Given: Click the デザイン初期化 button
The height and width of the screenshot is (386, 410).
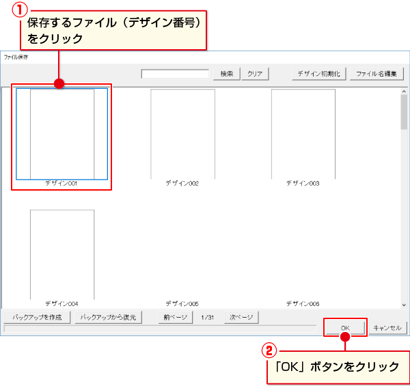Looking at the screenshot, I should (318, 74).
